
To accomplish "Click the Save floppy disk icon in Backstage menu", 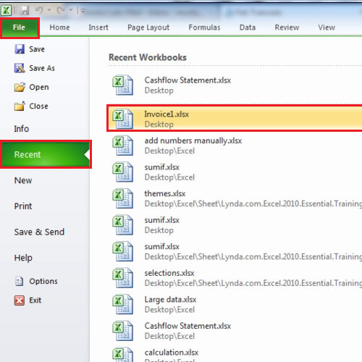I will 20,49.
